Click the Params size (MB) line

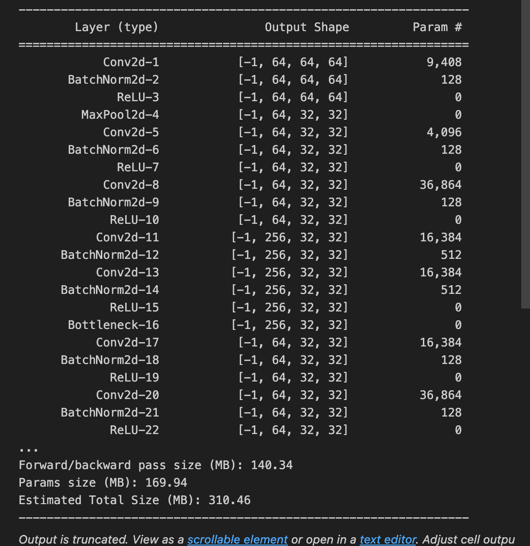(103, 483)
